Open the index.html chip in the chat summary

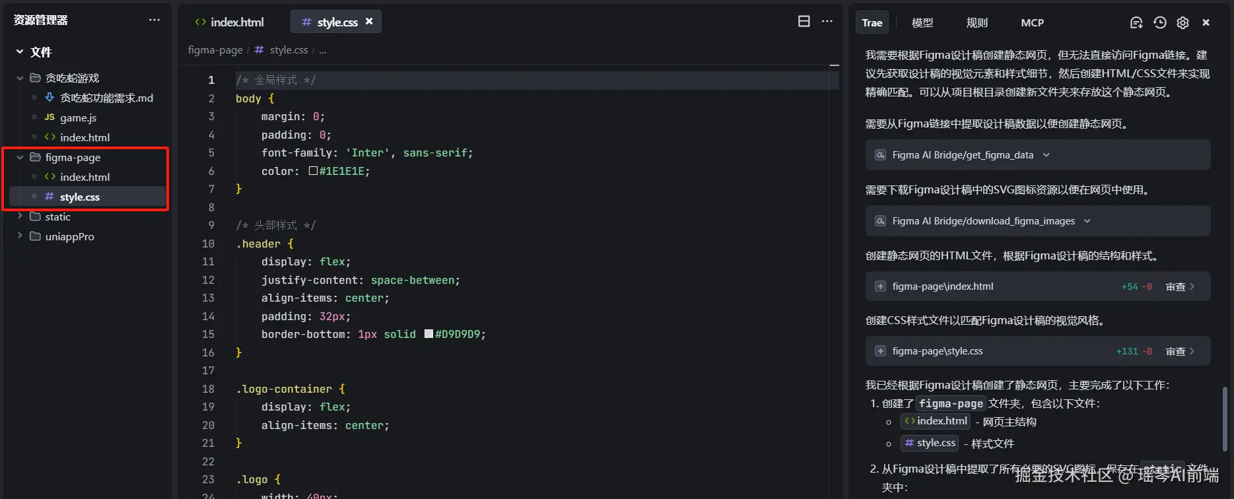[x=936, y=421]
